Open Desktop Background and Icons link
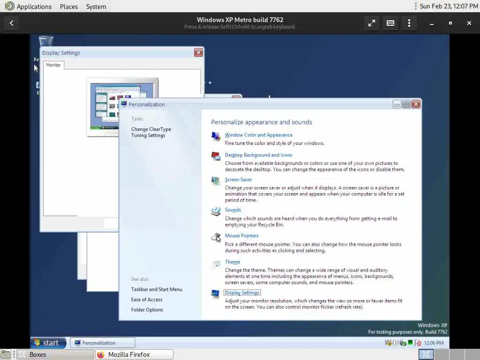The height and width of the screenshot is (360, 480). [258, 155]
